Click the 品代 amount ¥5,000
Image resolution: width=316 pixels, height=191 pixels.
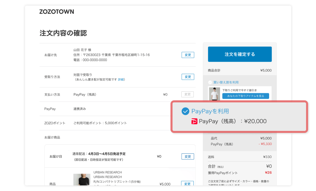pos(266,138)
